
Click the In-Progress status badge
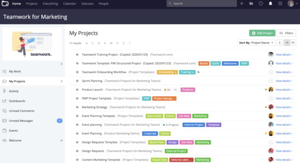[171, 125]
